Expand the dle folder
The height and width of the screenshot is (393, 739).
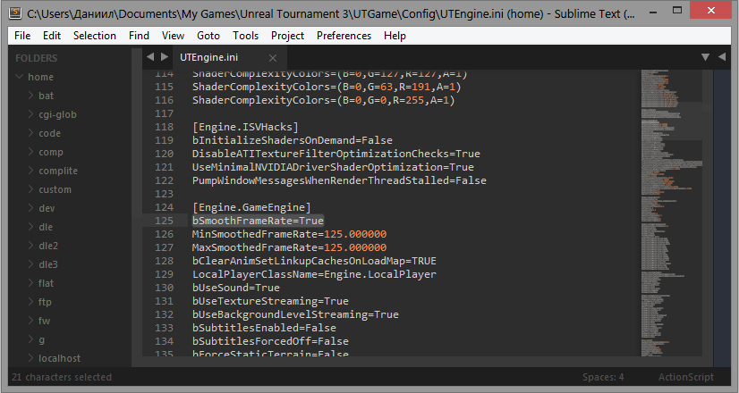[x=30, y=227]
